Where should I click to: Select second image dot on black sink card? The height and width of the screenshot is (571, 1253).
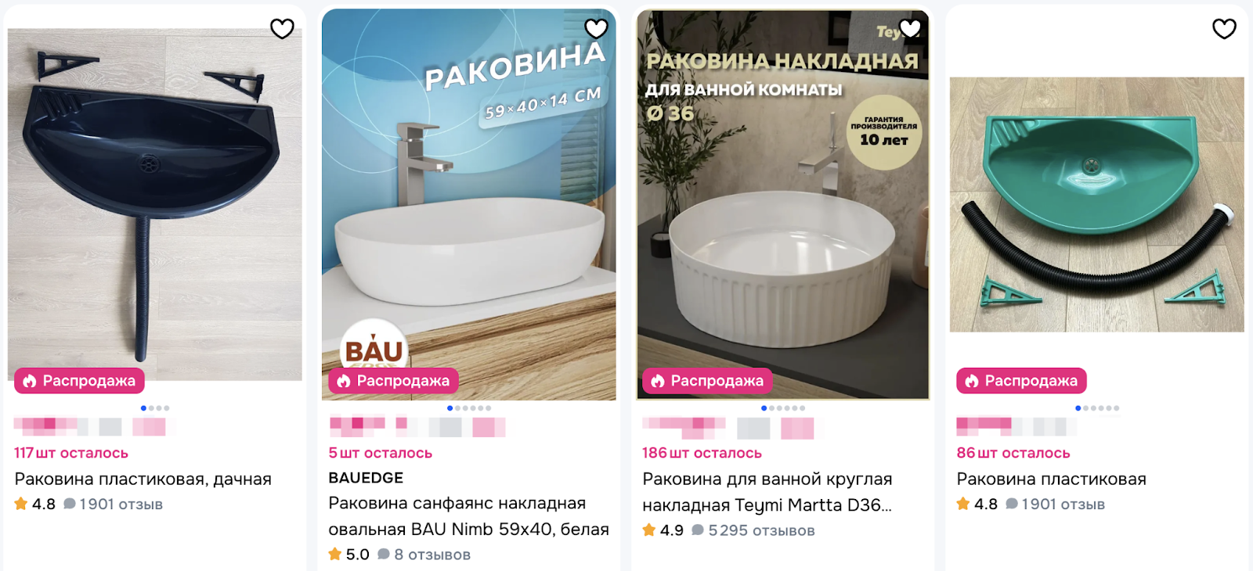151,408
